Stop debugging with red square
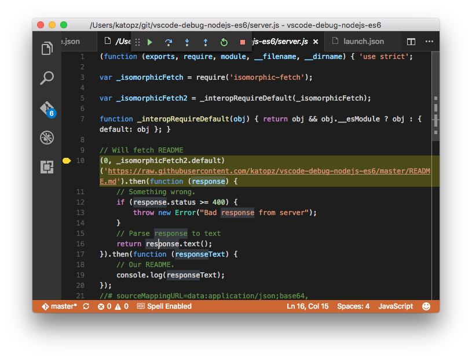 pyautogui.click(x=242, y=42)
